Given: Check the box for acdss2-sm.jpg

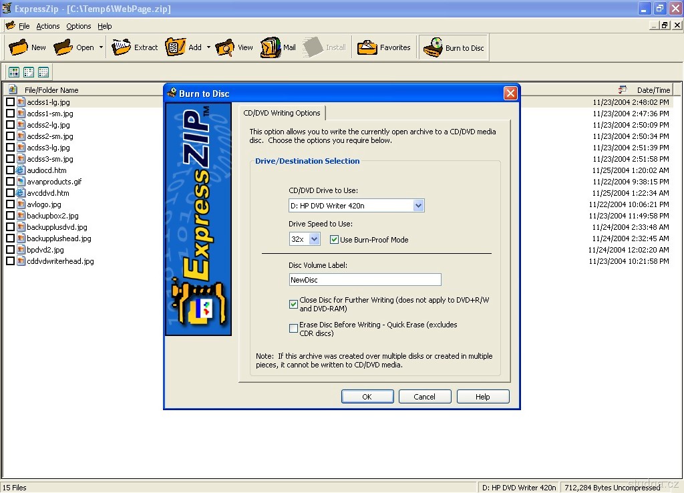Looking at the screenshot, I should click(11, 136).
